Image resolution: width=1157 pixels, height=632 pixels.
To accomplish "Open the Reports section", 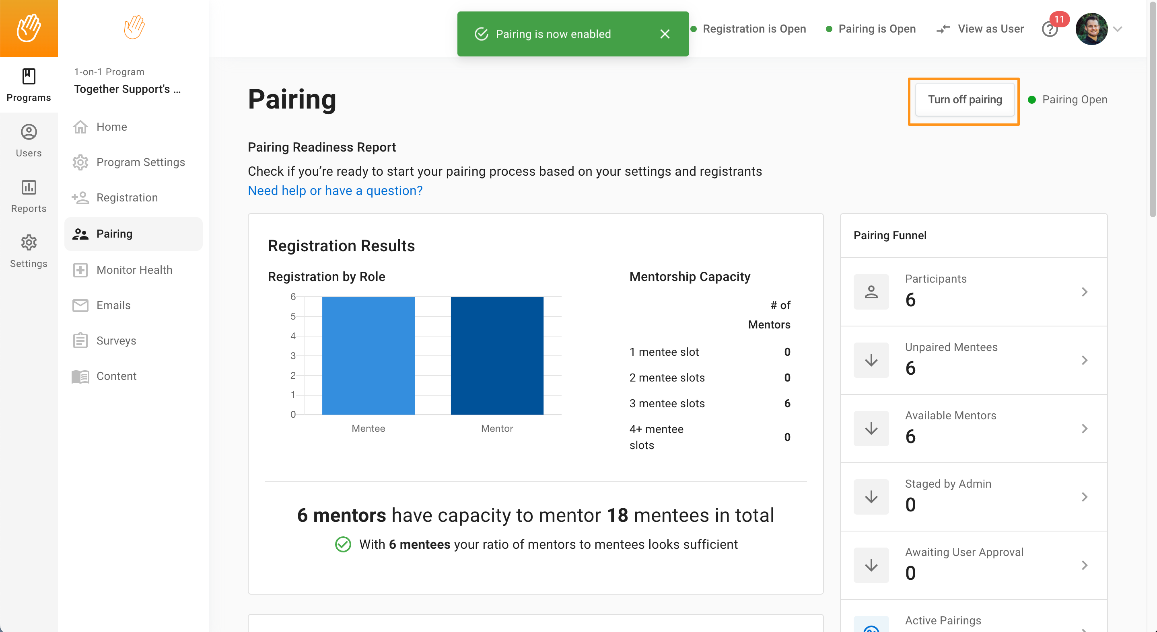I will [x=29, y=196].
